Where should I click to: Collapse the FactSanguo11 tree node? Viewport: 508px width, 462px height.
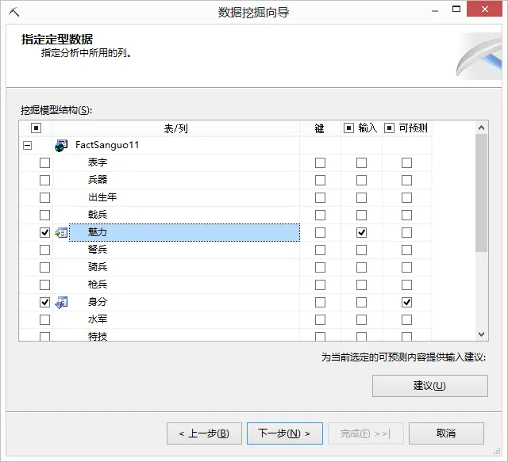pyautogui.click(x=28, y=145)
